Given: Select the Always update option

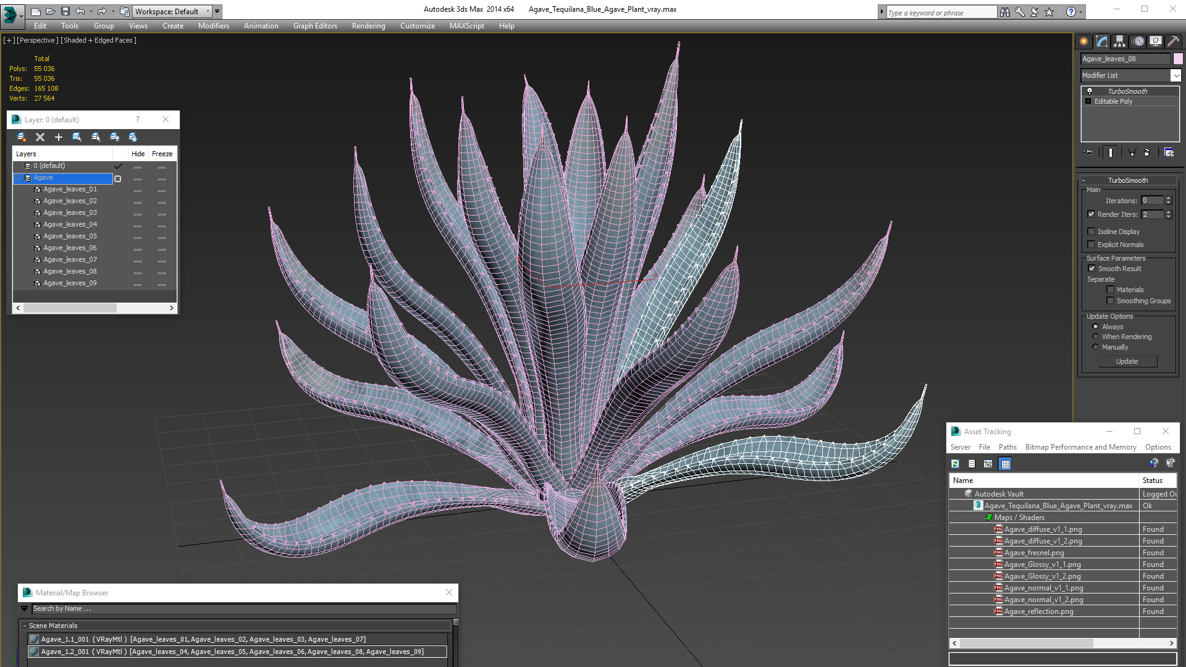Looking at the screenshot, I should click(x=1095, y=327).
